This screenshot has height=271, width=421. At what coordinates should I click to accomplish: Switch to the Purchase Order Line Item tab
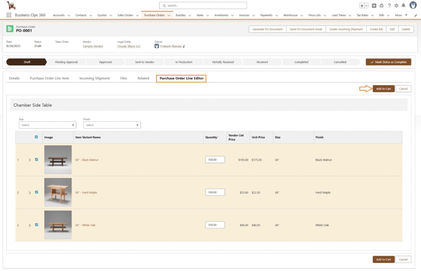point(49,78)
